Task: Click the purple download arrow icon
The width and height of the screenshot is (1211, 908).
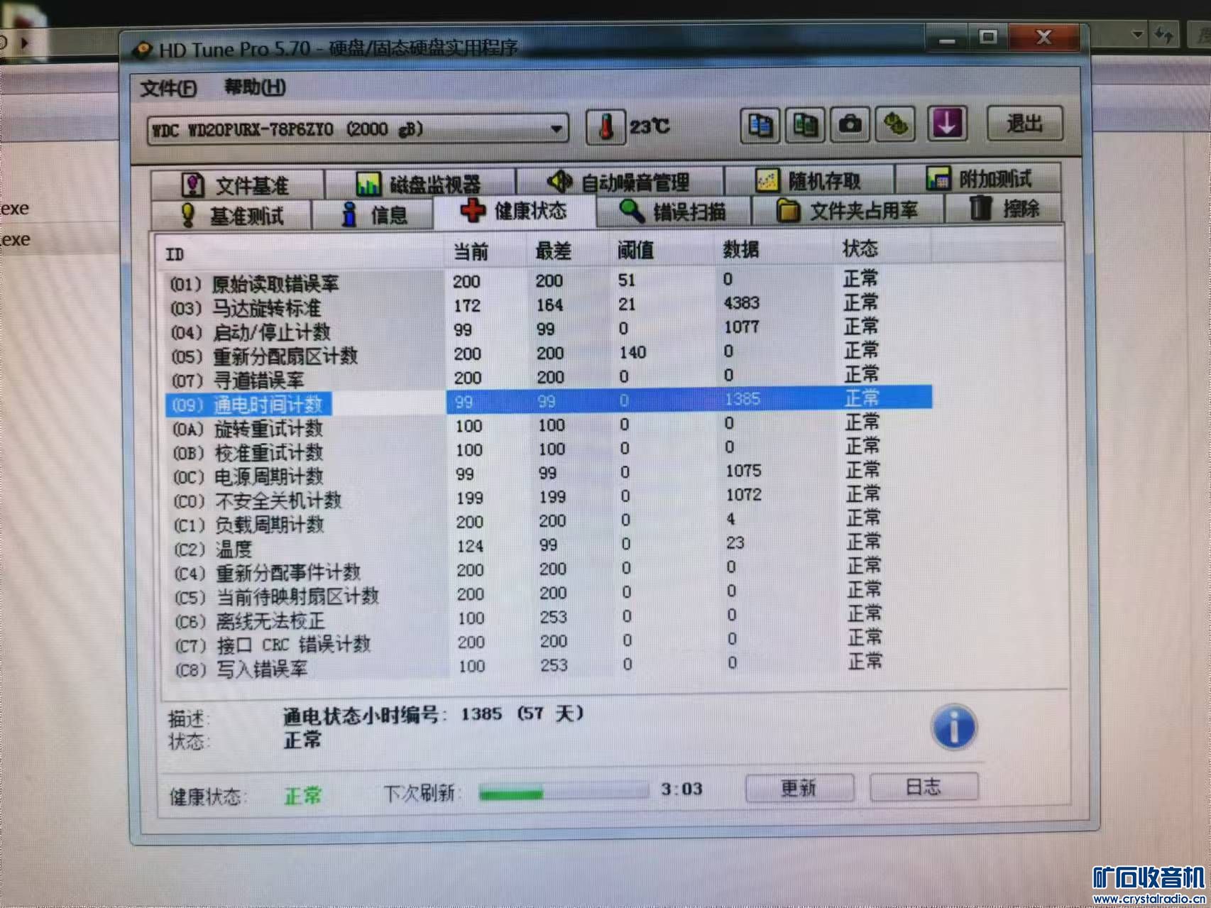Action: coord(948,124)
